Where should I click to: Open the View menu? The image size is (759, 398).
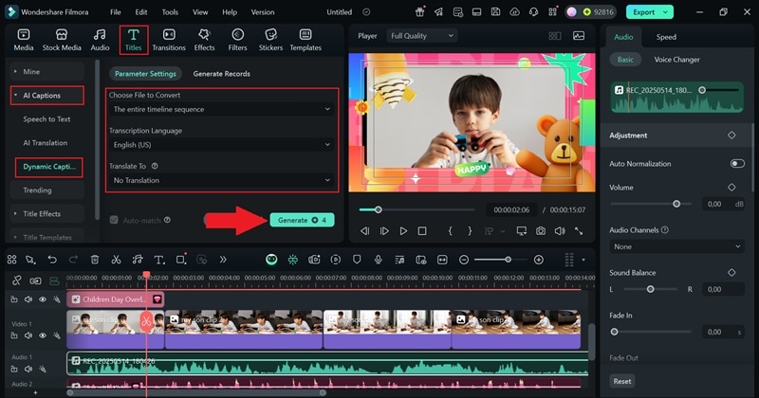pyautogui.click(x=200, y=12)
